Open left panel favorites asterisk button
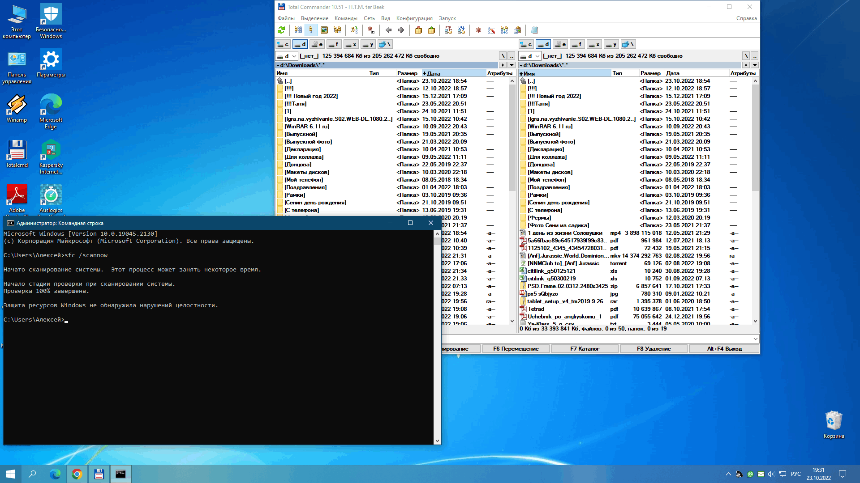 [503, 65]
